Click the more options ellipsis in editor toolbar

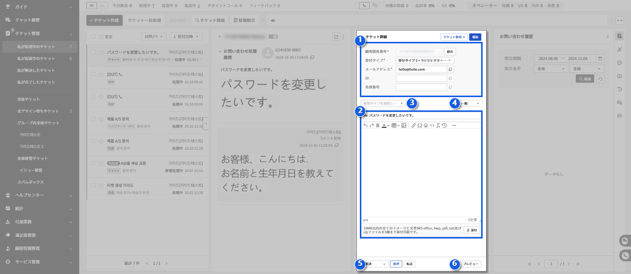454,126
